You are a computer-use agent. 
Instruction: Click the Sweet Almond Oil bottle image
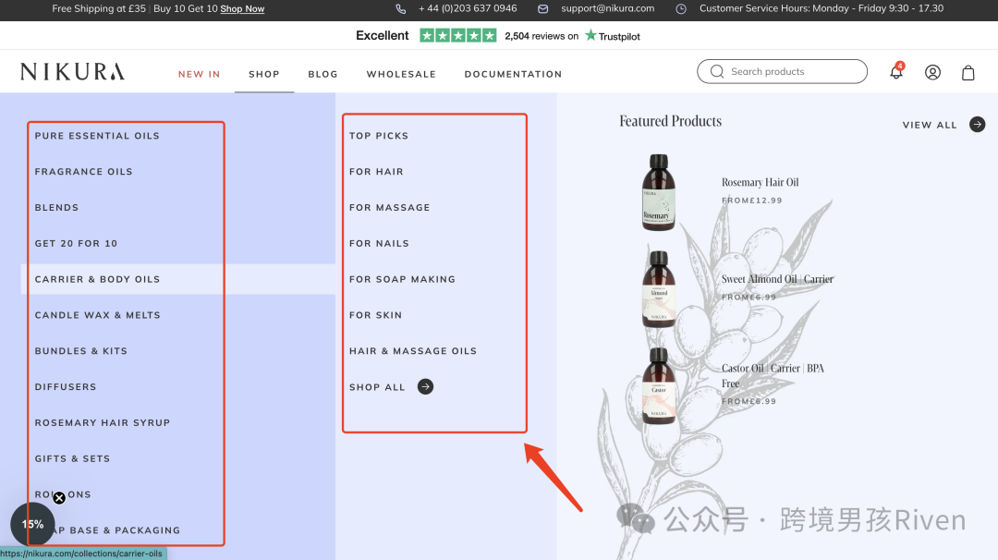pyautogui.click(x=659, y=289)
